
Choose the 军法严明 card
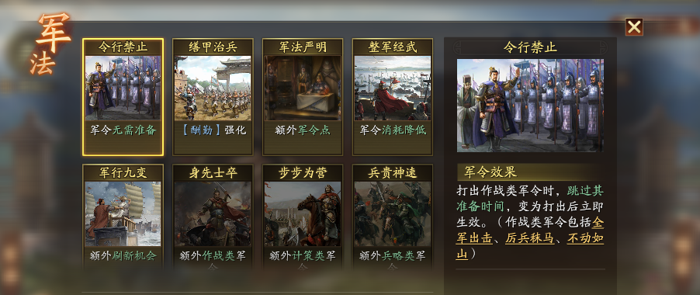[303, 97]
